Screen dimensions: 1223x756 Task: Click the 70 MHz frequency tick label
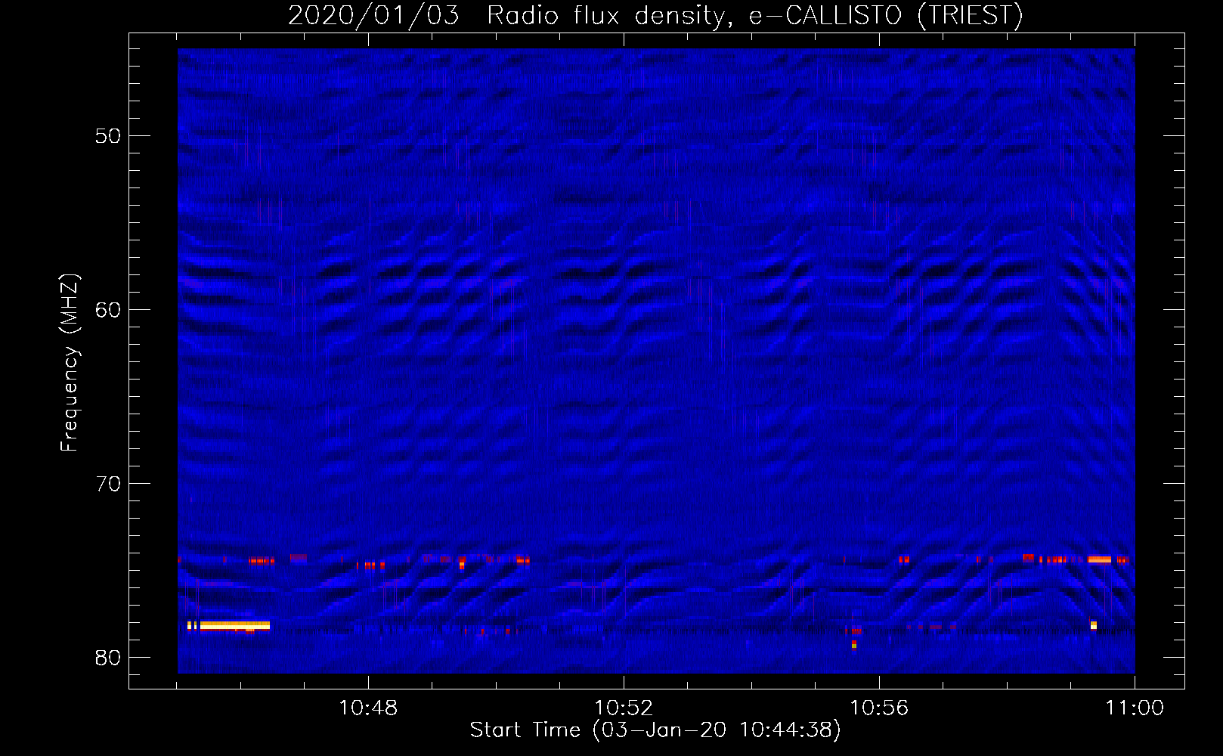pos(108,484)
